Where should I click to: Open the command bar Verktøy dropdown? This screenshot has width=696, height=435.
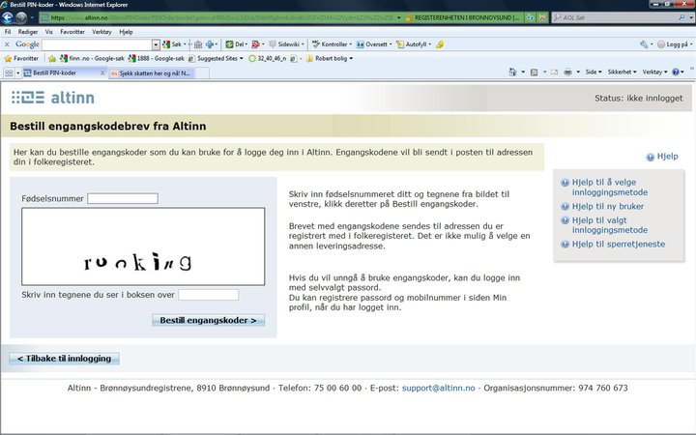click(x=654, y=72)
